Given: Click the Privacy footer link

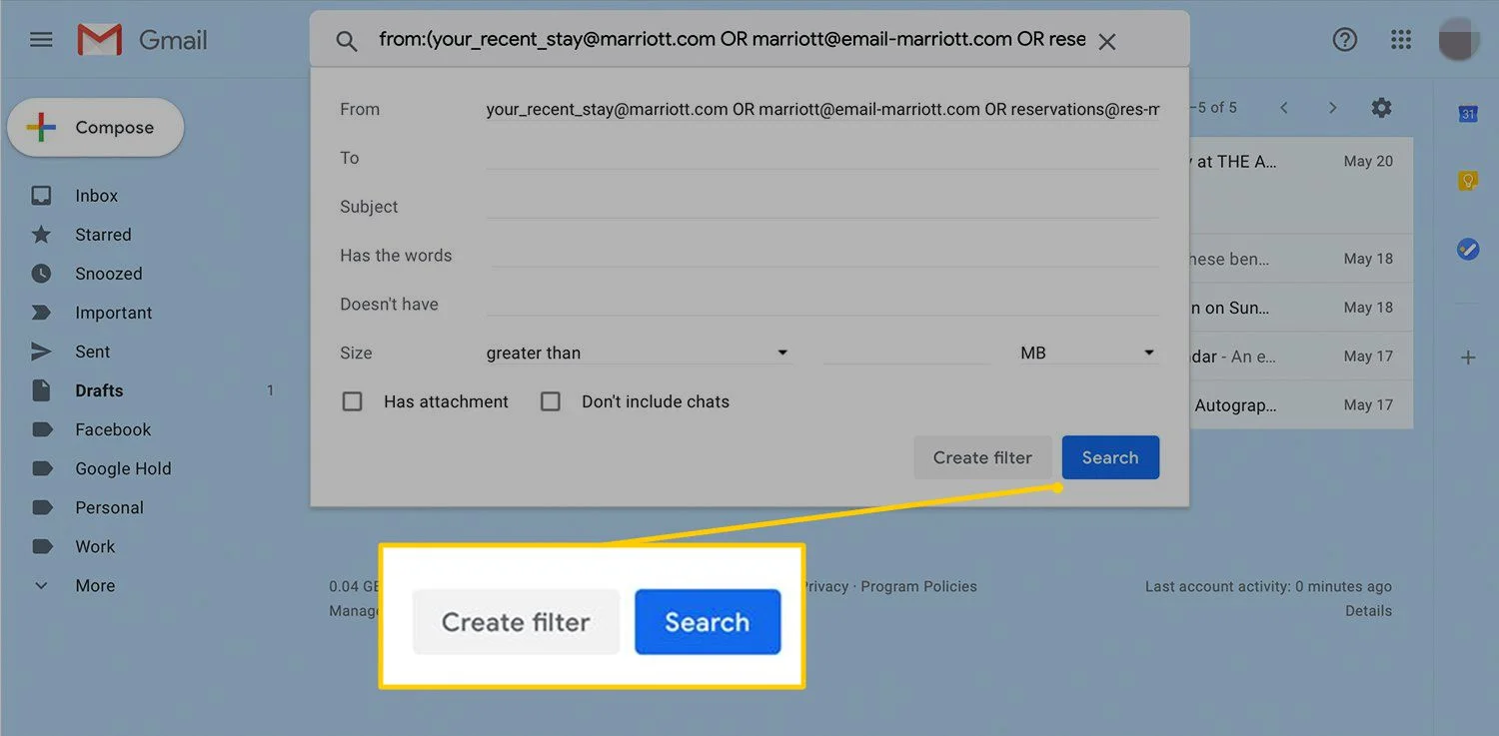Looking at the screenshot, I should pyautogui.click(x=825, y=586).
